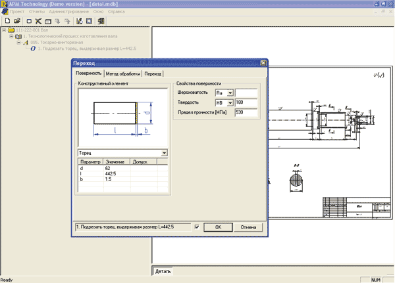
Task: Open the Отчеты menu
Action: pos(37,12)
